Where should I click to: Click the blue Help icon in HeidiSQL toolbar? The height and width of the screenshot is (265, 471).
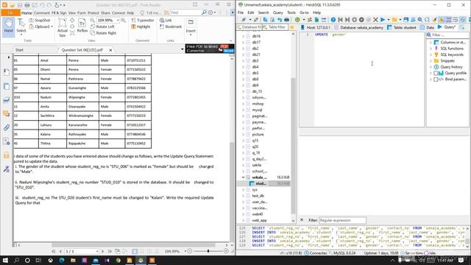pyautogui.click(x=333, y=20)
